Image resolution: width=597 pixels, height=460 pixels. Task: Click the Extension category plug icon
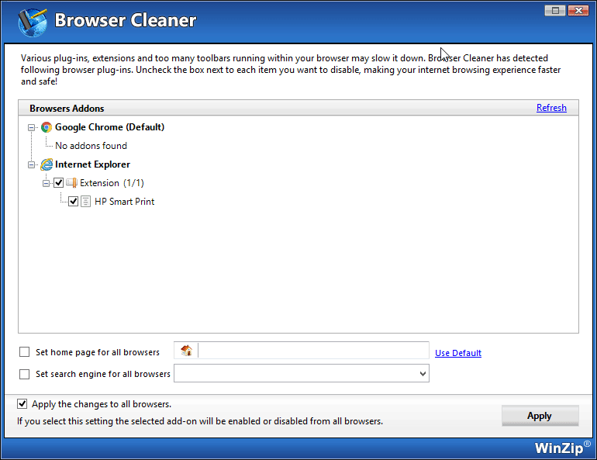pos(71,183)
